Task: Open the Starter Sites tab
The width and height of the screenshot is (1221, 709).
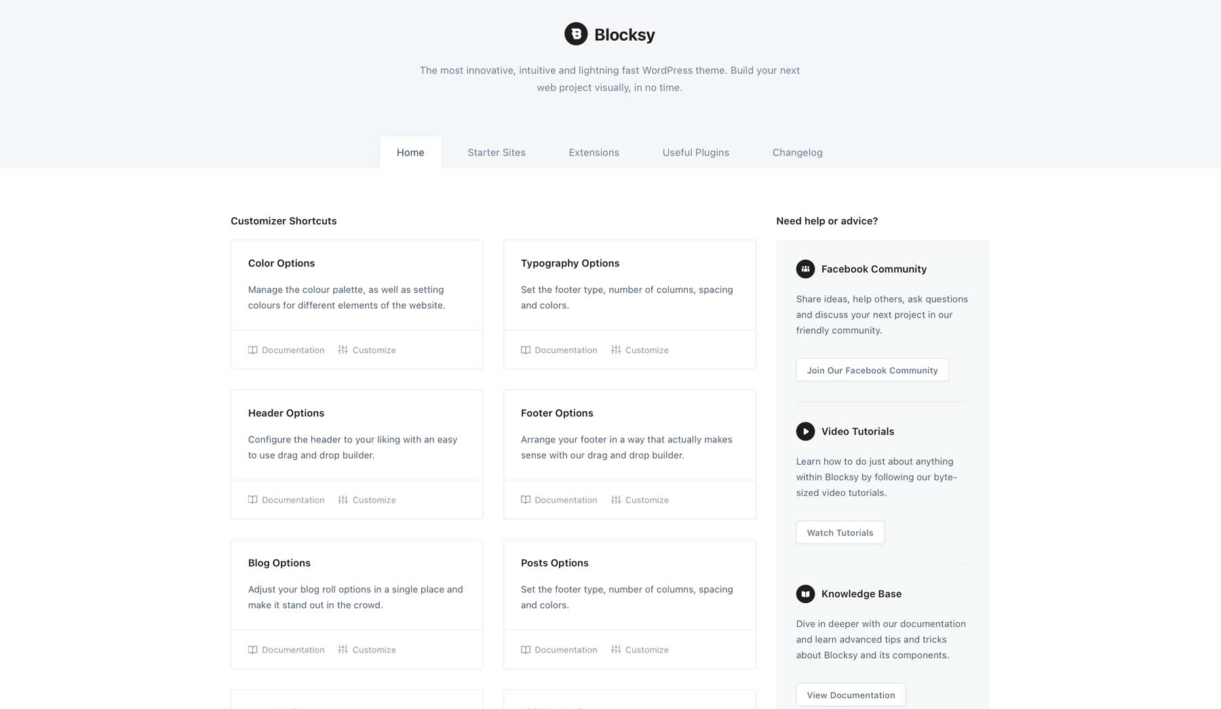Action: (497, 153)
